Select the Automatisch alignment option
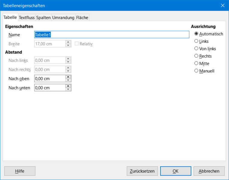The image size is (229, 180). [x=209, y=34]
